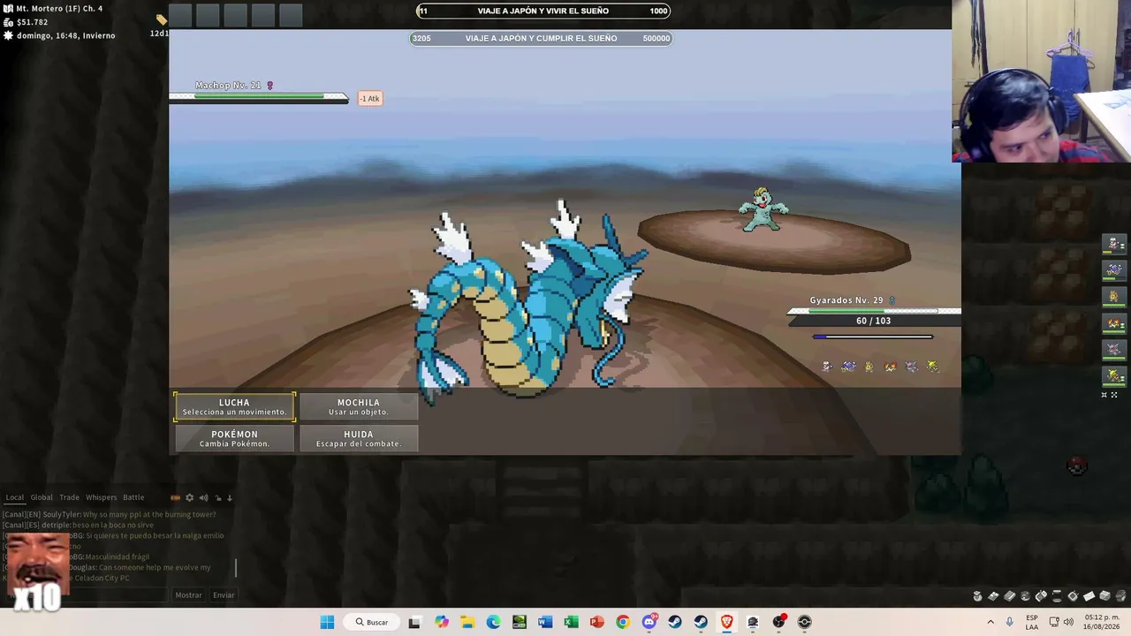Select LUCHA to choose a move
Screen dimensions: 1131x636
point(234,406)
